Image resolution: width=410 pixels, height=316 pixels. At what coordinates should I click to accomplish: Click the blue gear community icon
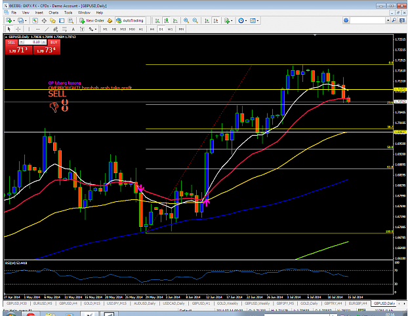(346, 20)
